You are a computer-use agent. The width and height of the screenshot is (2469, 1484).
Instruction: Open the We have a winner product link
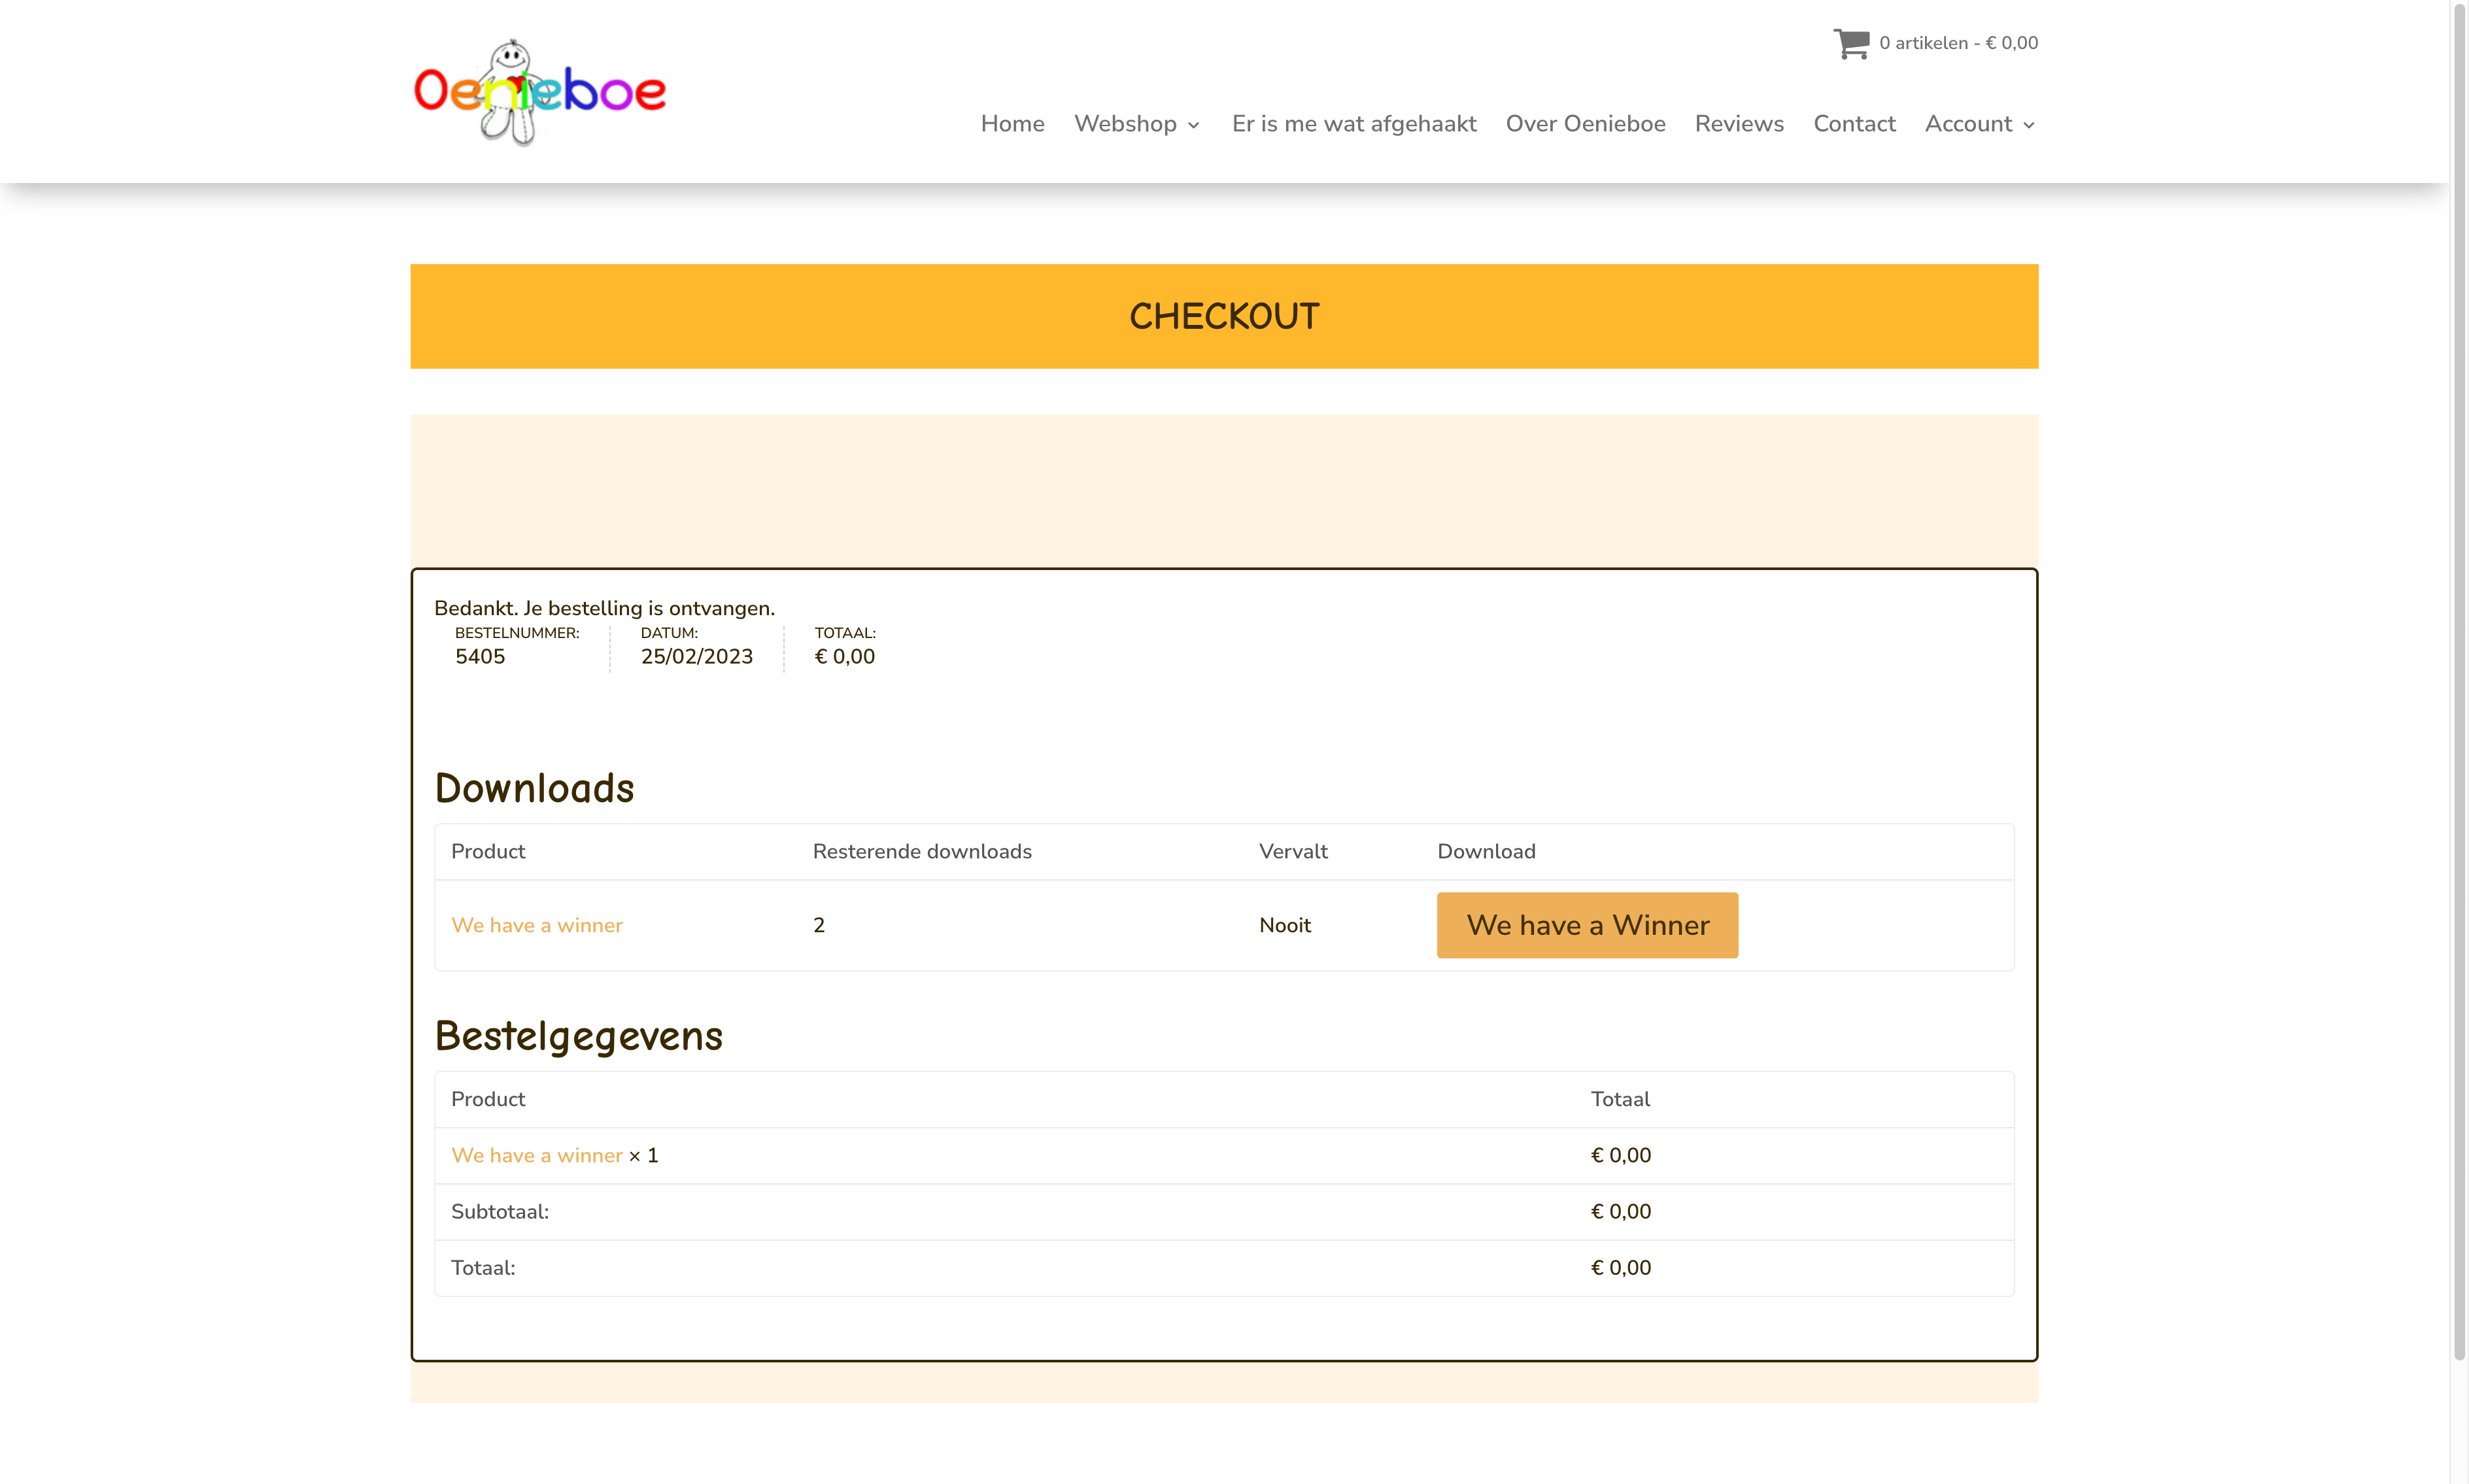tap(537, 925)
